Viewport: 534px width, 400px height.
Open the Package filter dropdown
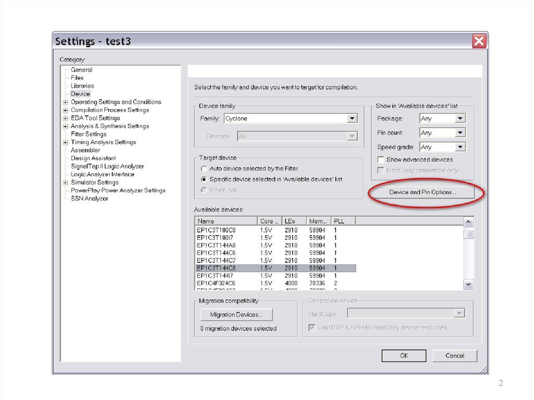[x=459, y=118]
